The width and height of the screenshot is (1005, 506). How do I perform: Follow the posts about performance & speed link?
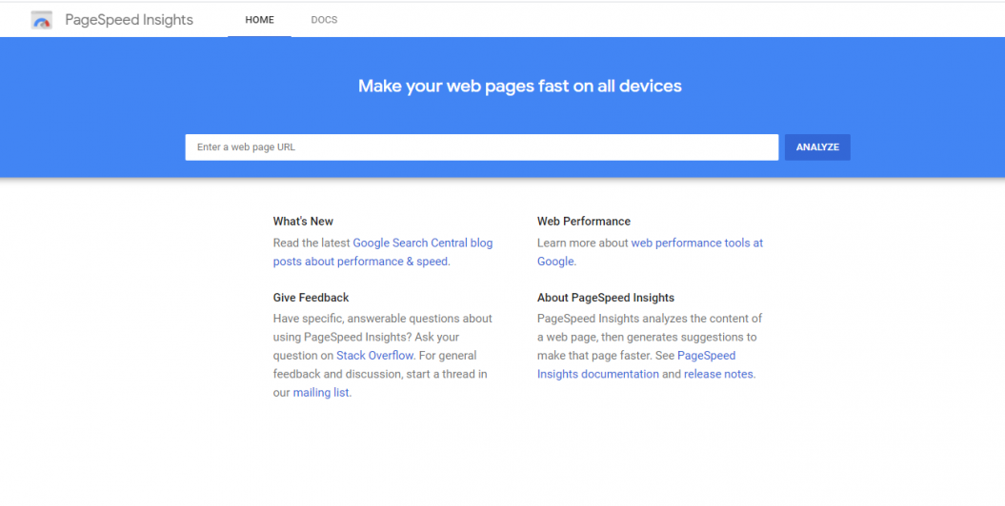pyautogui.click(x=360, y=262)
